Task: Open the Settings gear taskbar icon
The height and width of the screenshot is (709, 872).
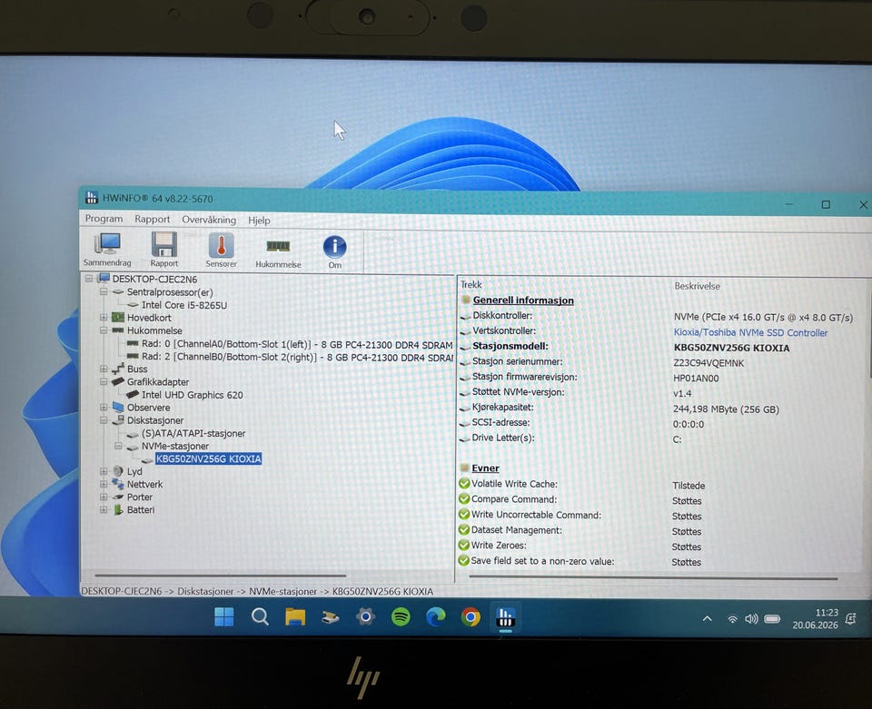Action: (x=365, y=616)
